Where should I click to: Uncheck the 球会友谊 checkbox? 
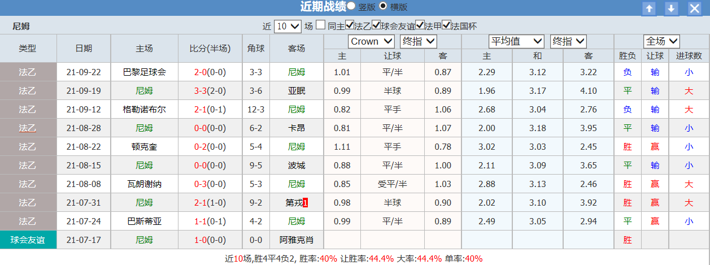(376, 25)
